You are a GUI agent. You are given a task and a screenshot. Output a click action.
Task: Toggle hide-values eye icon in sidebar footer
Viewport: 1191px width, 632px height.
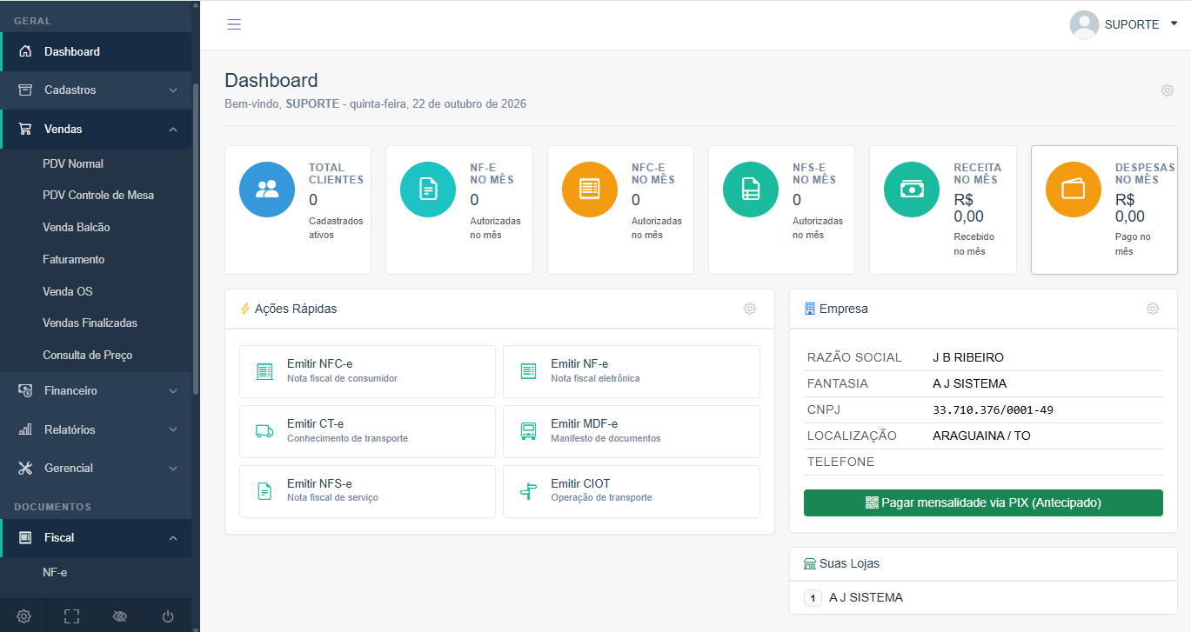pyautogui.click(x=120, y=616)
